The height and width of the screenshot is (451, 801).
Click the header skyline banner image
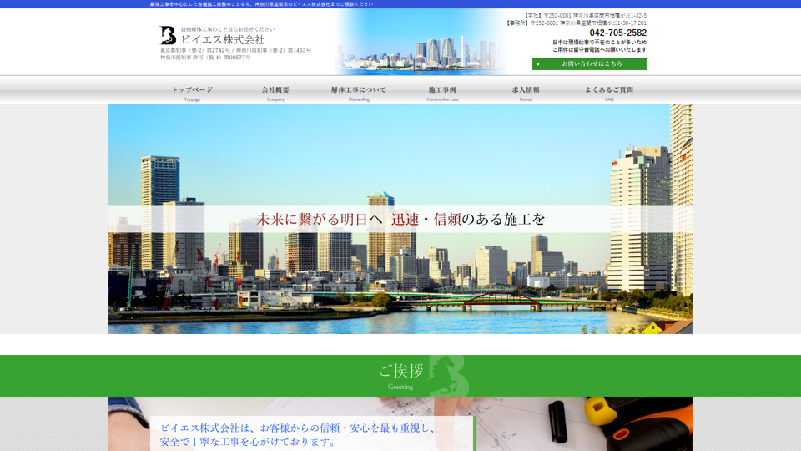click(421, 46)
